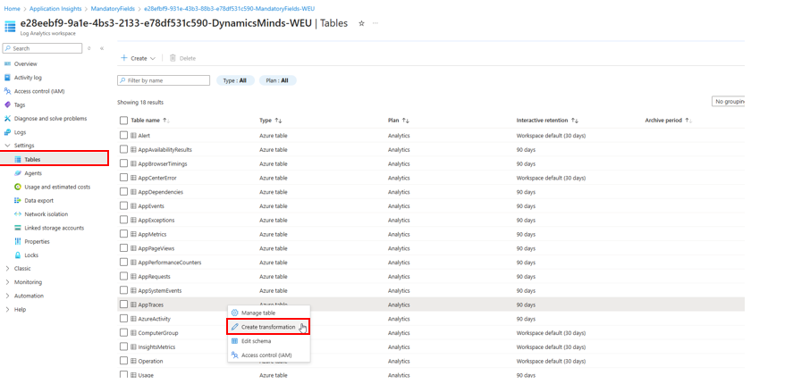This screenshot has height=384, width=810.
Task: Check the AppCenterError checkbox
Action: 123,178
